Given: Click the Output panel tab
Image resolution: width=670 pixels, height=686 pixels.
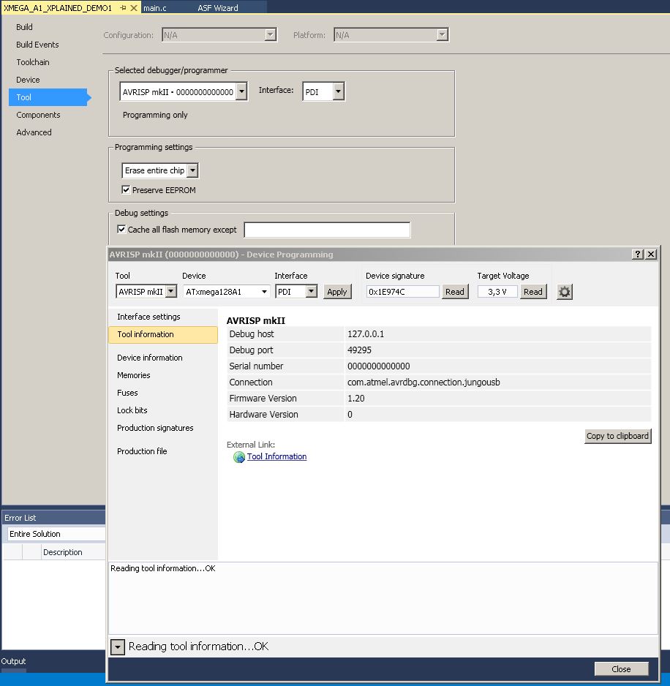Looking at the screenshot, I should click(13, 661).
